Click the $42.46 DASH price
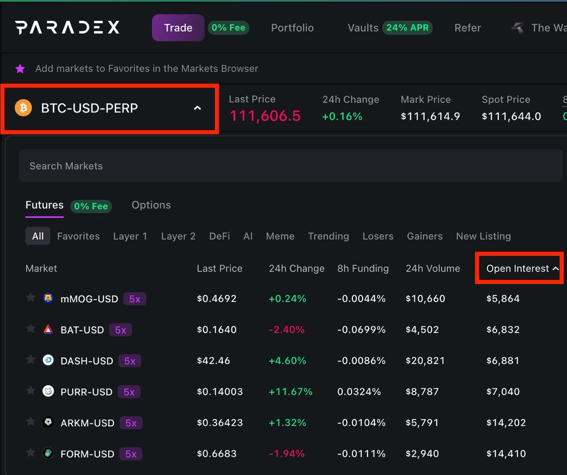Screen dimensions: 567x475 coord(214,361)
